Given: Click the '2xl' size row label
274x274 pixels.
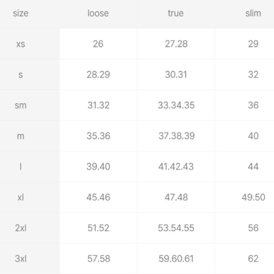Looking at the screenshot, I should pyautogui.click(x=21, y=228).
